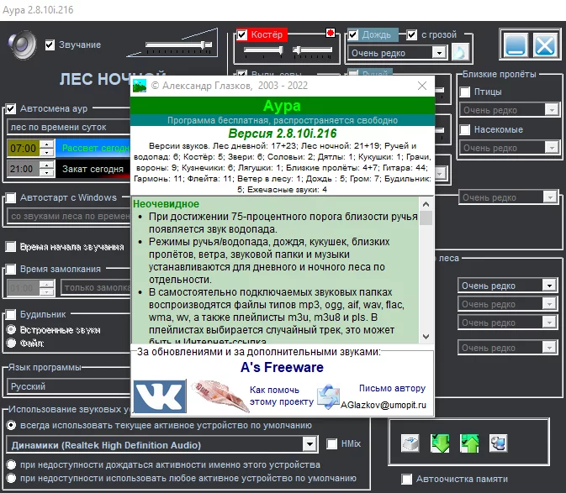Click the Как помочь этому проекту link
Screen dimensions: 566x493
coord(281,396)
